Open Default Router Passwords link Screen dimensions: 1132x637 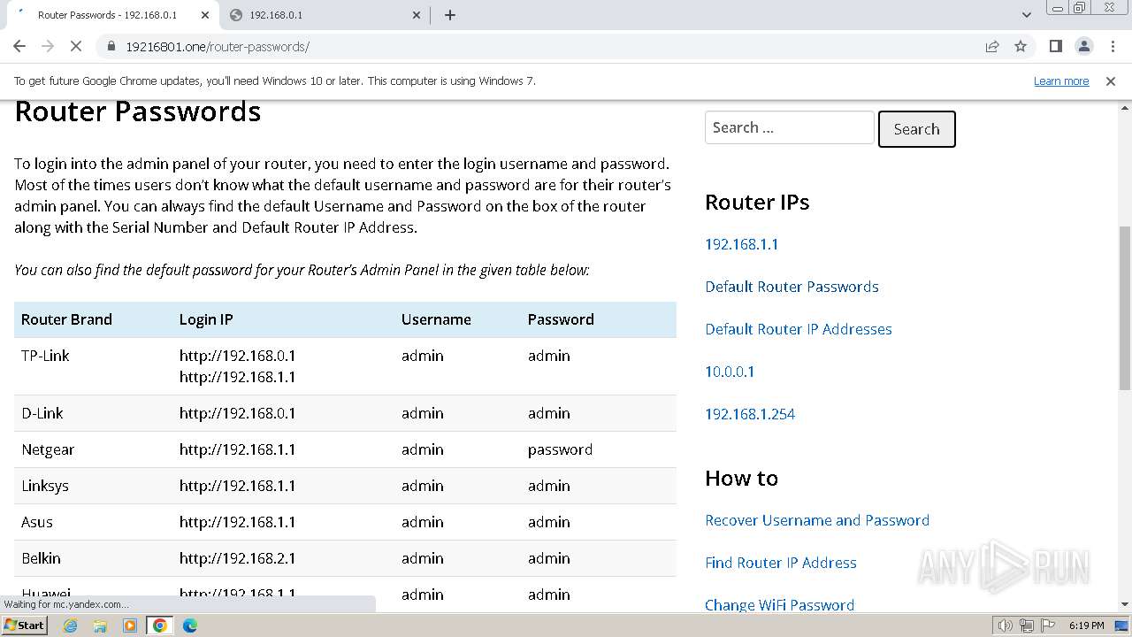(792, 287)
